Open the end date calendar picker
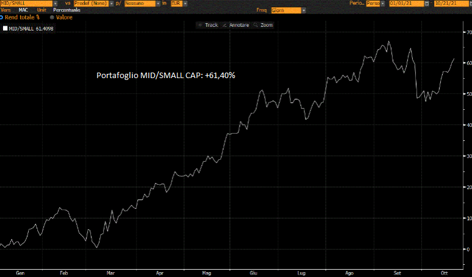Screen dimensions: 472x277 pos(468,3)
